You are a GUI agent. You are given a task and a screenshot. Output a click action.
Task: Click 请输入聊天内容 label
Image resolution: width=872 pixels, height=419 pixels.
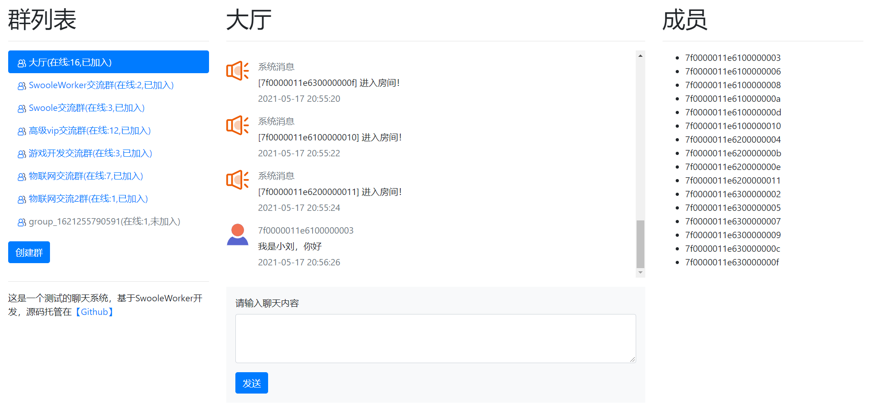tap(267, 303)
